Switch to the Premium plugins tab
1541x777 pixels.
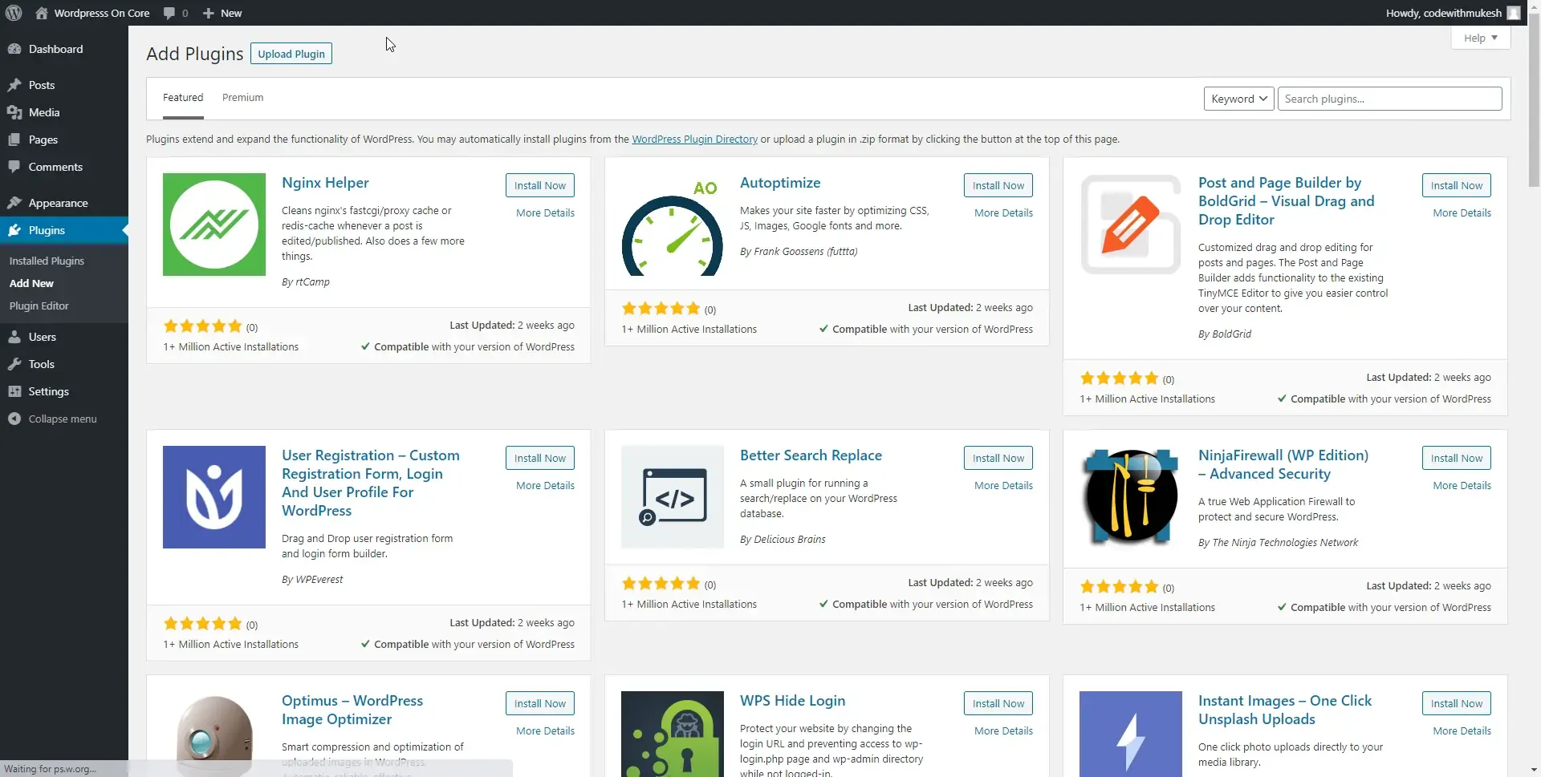tap(242, 97)
